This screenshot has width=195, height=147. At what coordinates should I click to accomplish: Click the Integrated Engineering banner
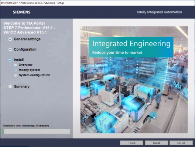[131, 47]
